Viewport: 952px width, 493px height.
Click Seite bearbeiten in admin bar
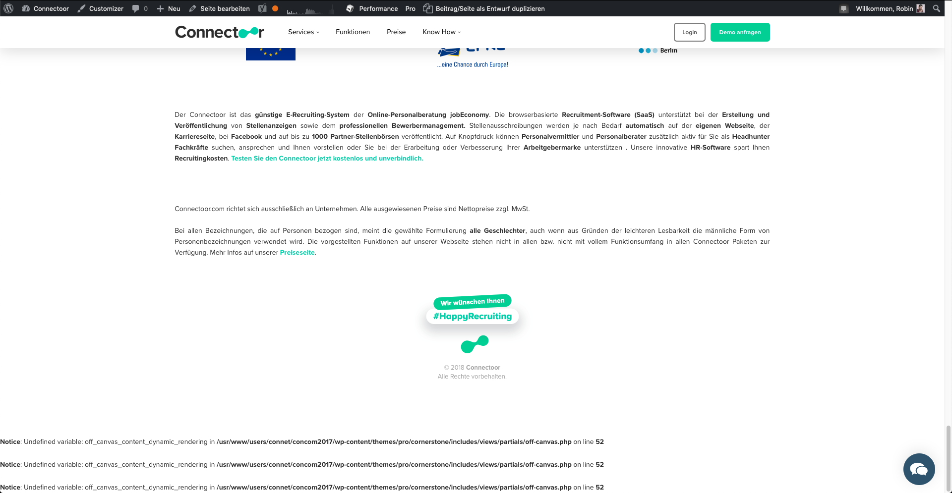click(219, 8)
